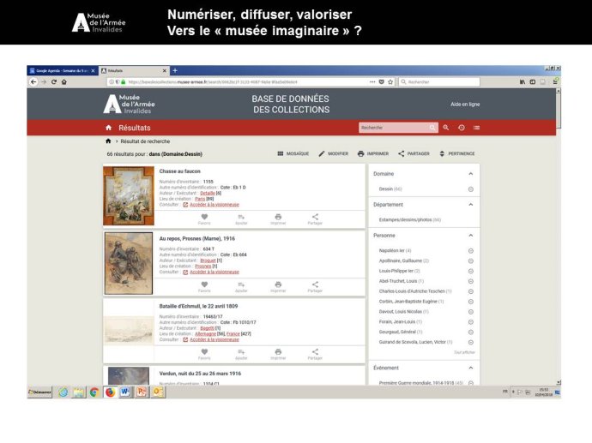Share the Chasse au faucon record

(x=315, y=219)
